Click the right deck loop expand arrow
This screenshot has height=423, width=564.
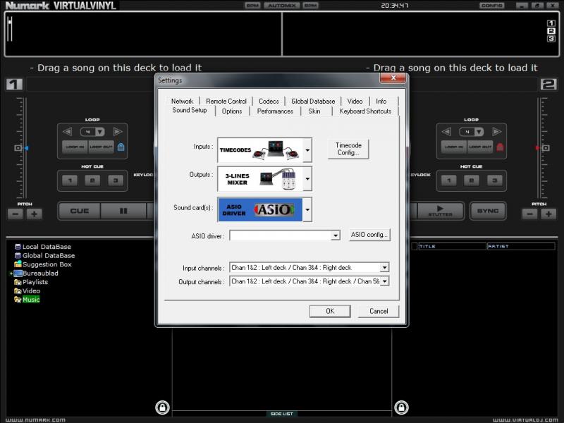(497, 132)
